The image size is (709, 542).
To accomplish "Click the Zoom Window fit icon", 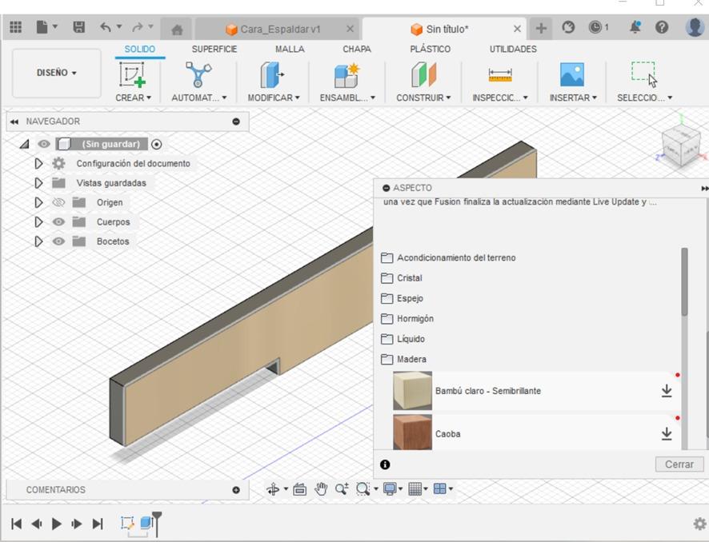I will click(x=363, y=488).
